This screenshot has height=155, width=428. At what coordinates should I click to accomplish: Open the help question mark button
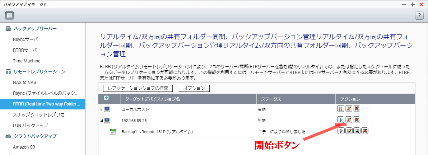419,15
